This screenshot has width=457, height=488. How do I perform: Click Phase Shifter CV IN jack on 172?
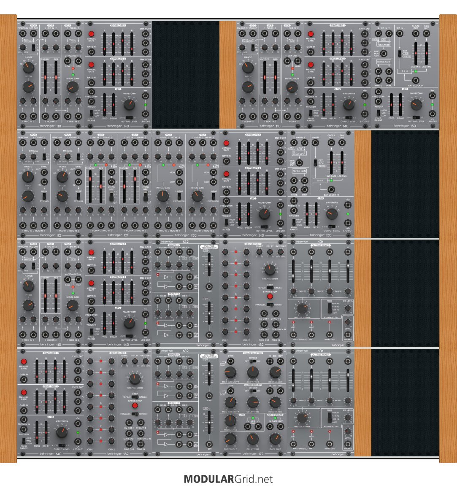[230, 361]
